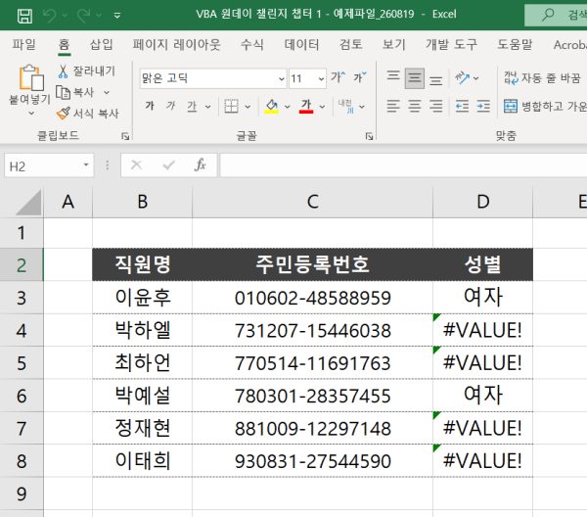Viewport: 587px width, 517px height.
Task: Click 잘라내기 scissors button
Action: pos(86,70)
